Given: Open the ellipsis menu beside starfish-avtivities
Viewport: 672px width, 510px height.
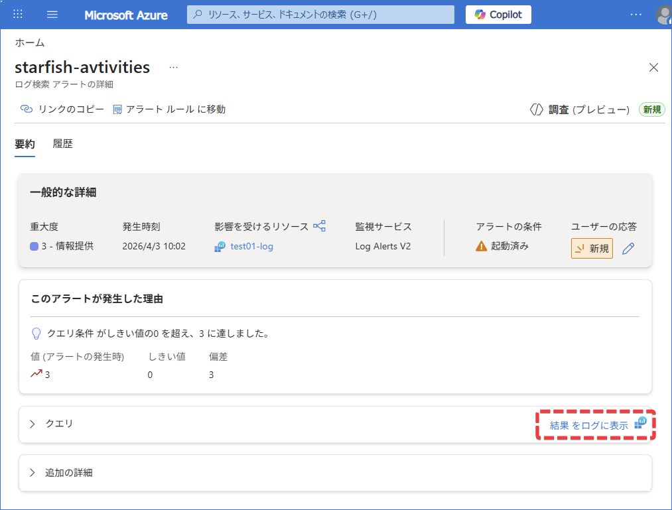Looking at the screenshot, I should click(x=174, y=68).
